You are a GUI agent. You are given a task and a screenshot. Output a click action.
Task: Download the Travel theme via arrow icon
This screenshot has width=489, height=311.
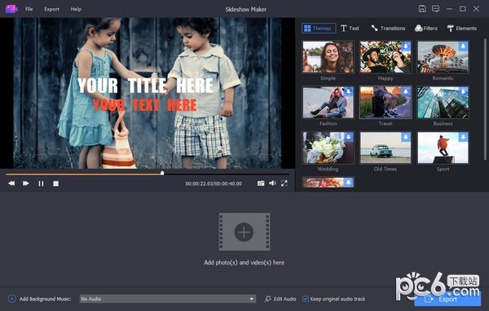406,91
